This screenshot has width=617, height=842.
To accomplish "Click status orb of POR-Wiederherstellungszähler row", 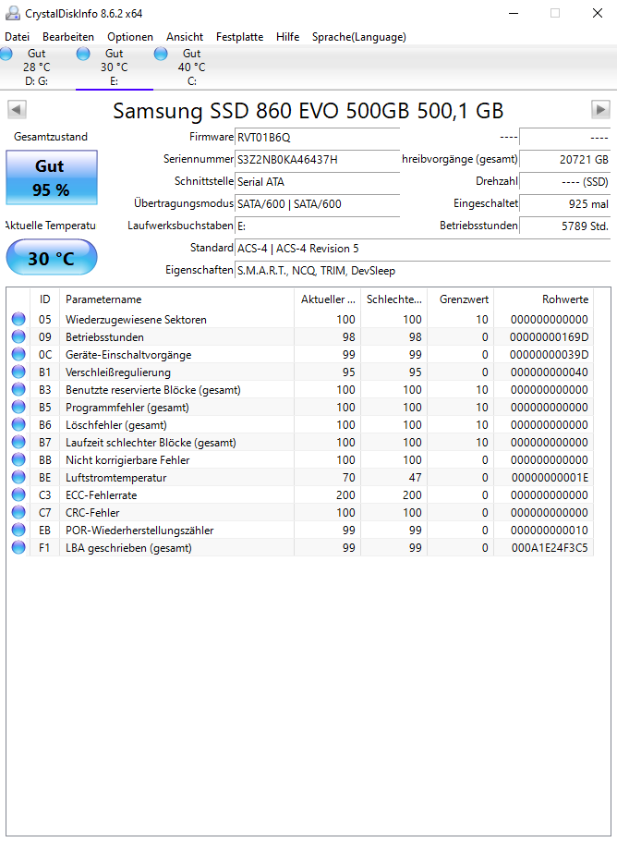I will click(x=18, y=530).
